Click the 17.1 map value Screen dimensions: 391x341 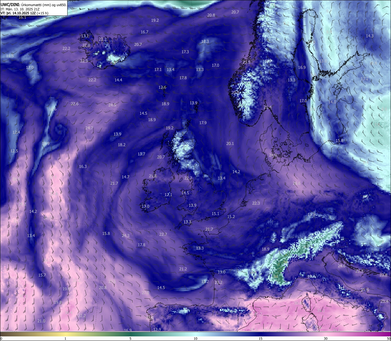point(158,70)
